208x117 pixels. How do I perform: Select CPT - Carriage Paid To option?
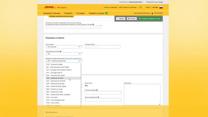point(63,73)
